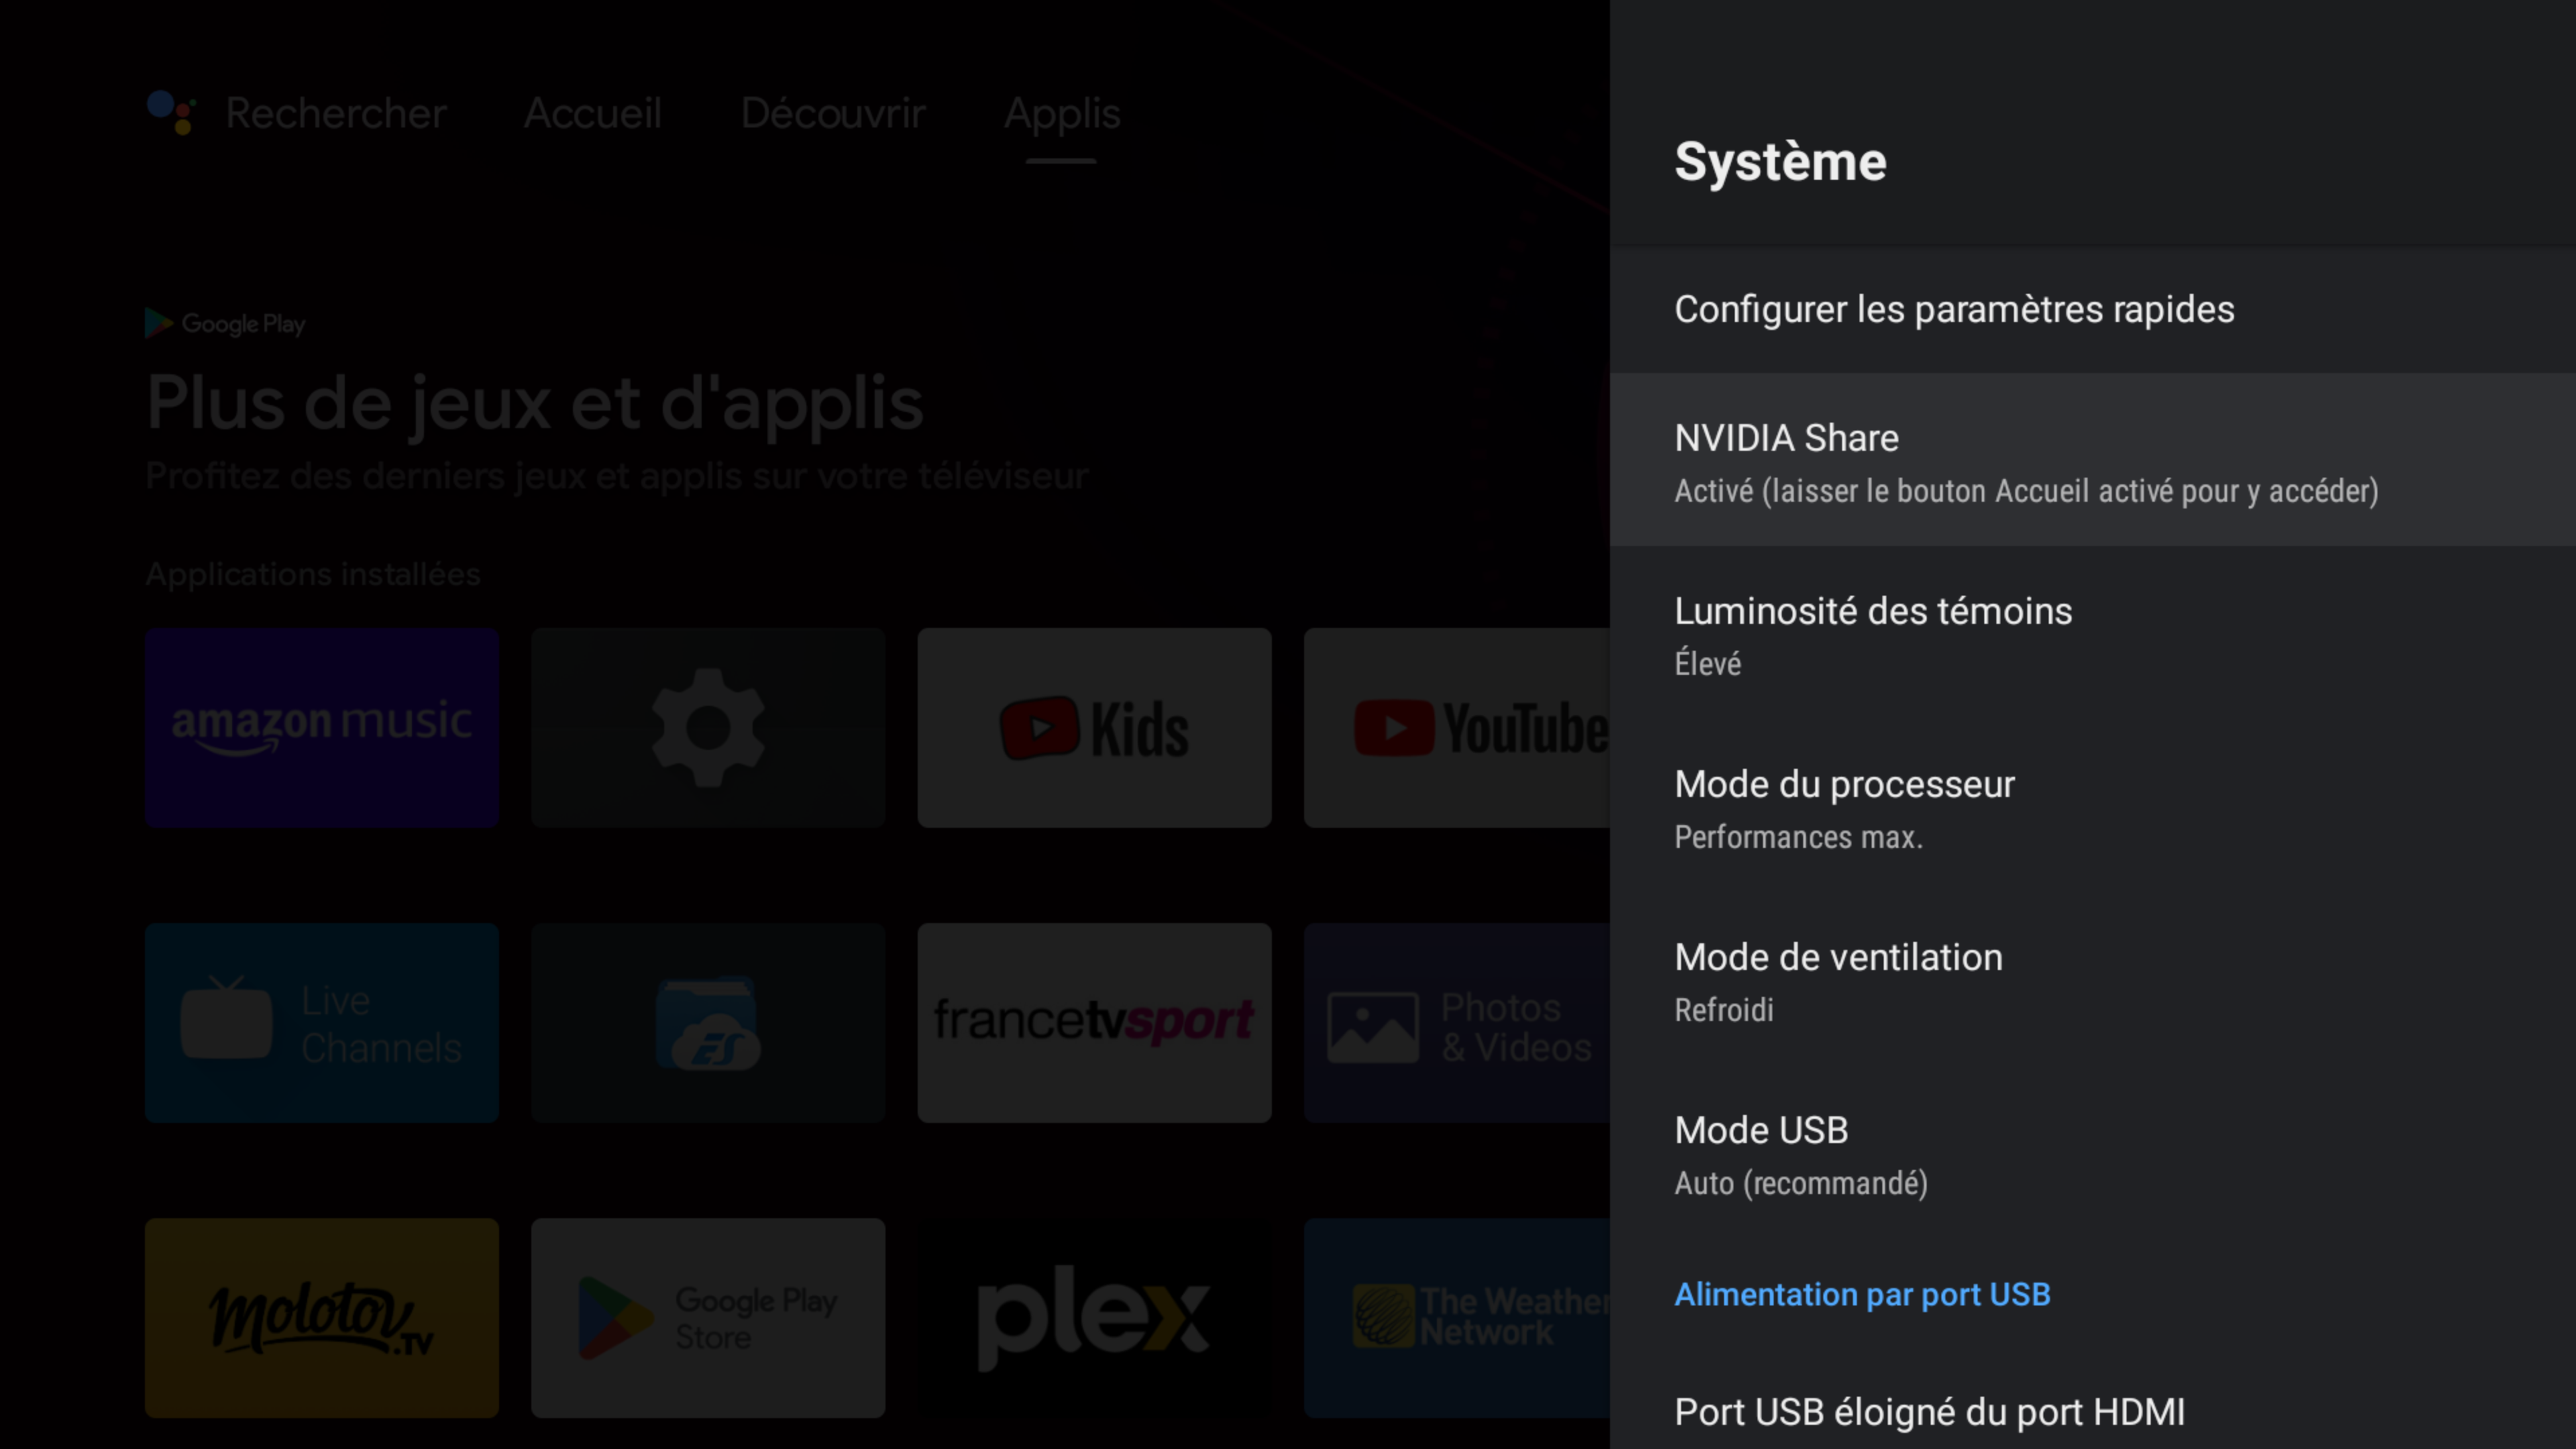
Task: Open the Live Channels app
Action: (321, 1022)
